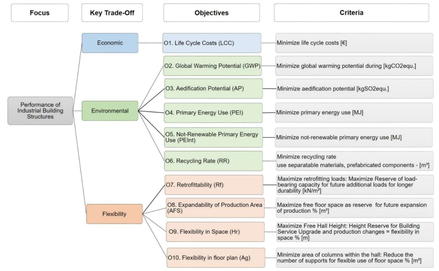
Task: Select O3 Aedification Potential objective
Action: pos(213,89)
